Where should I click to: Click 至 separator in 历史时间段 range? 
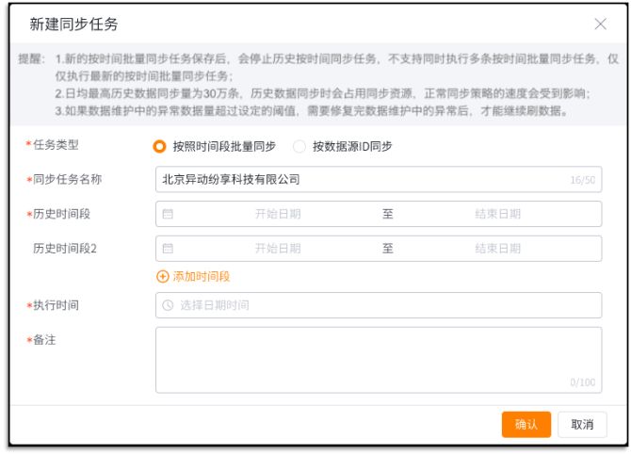(387, 214)
